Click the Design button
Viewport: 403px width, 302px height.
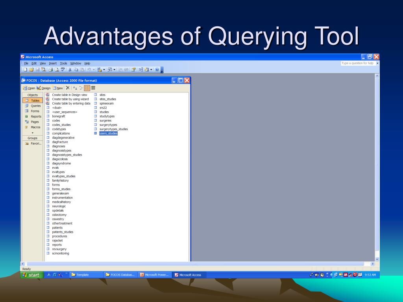coord(43,88)
